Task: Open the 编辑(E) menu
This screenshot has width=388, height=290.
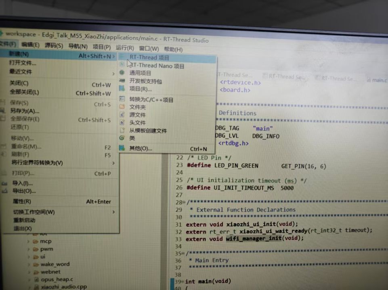Action: pyautogui.click(x=30, y=45)
